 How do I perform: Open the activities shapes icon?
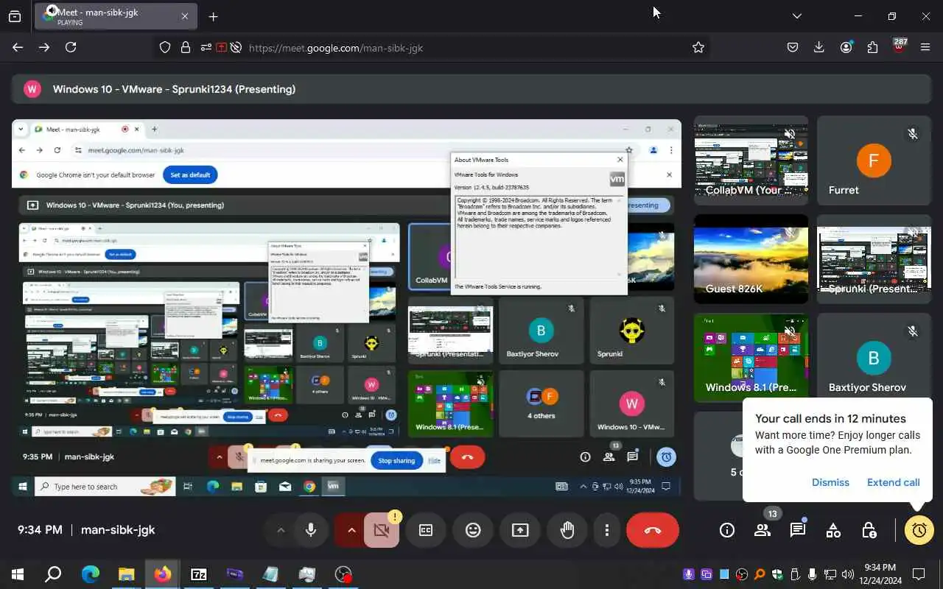click(833, 530)
